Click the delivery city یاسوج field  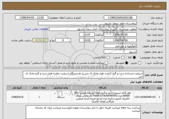click(120, 52)
